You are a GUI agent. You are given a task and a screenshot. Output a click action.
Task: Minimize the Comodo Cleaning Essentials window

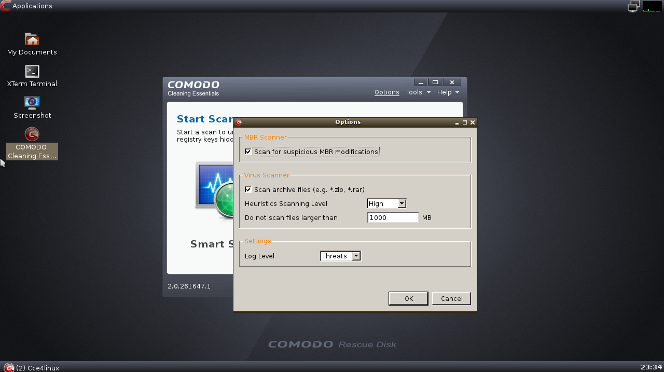click(x=421, y=82)
